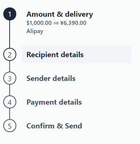Click the Alipay delivery method text
Viewport: 140px width, 144px height.
pos(35,31)
